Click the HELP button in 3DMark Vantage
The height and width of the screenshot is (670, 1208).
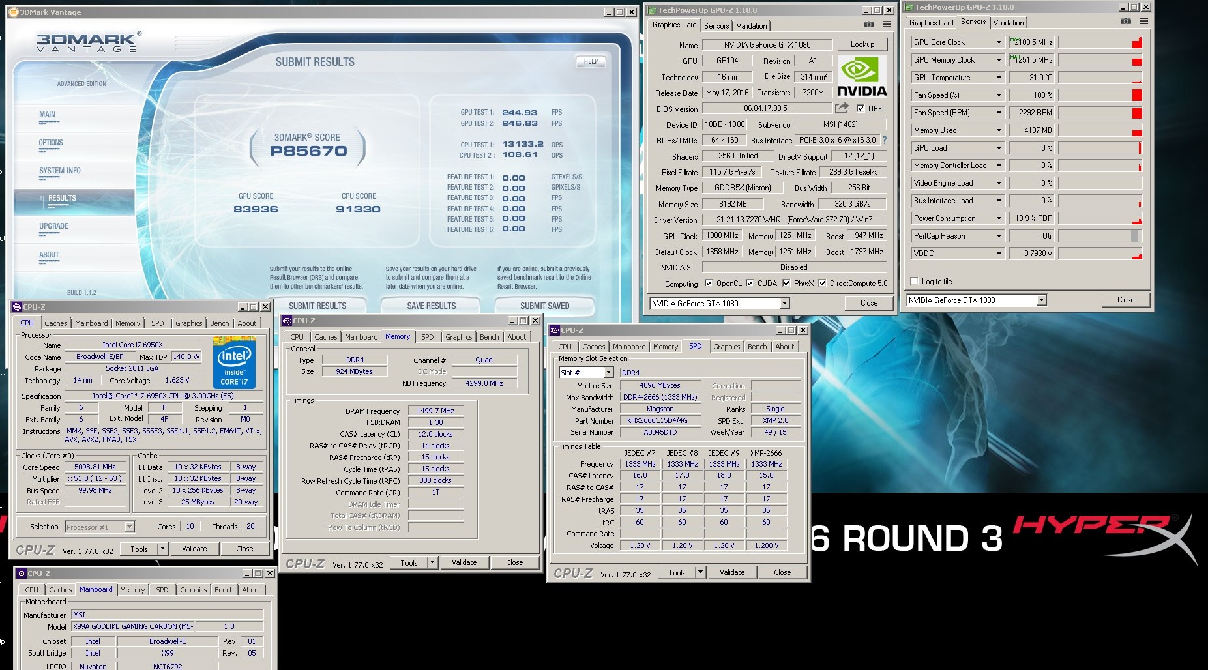coord(591,61)
